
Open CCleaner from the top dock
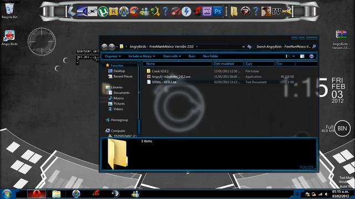[134, 11]
